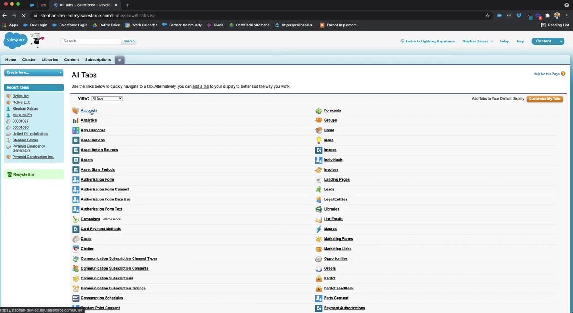Click the Orders icon
The width and height of the screenshot is (573, 313).
pos(319,268)
